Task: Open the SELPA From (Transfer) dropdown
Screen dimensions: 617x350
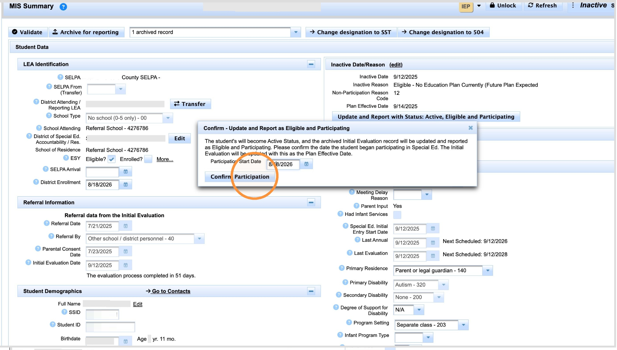Action: point(120,89)
